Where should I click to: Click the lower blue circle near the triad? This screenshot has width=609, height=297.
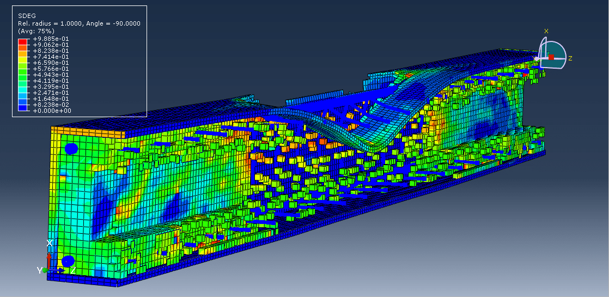click(68, 262)
